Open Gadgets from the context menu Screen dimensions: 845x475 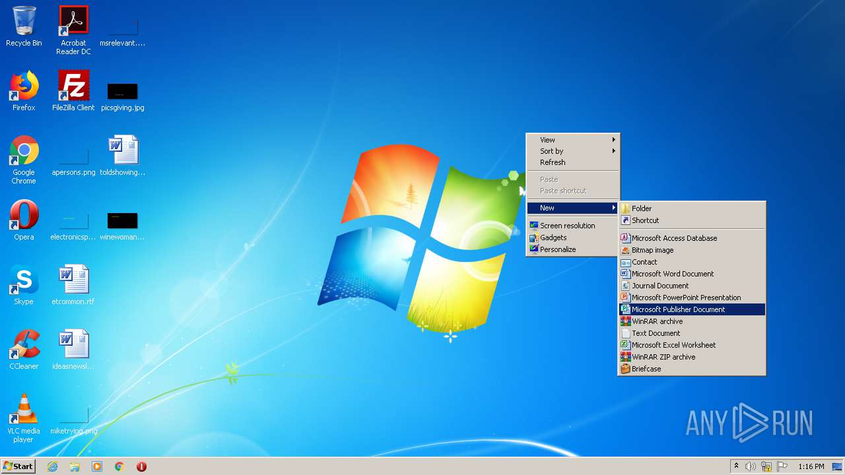(x=573, y=237)
